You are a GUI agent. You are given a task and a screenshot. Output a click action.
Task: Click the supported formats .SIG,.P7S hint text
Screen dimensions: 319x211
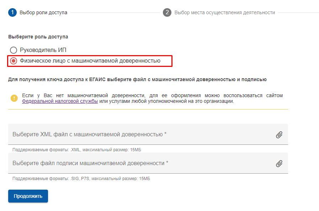tap(81, 179)
